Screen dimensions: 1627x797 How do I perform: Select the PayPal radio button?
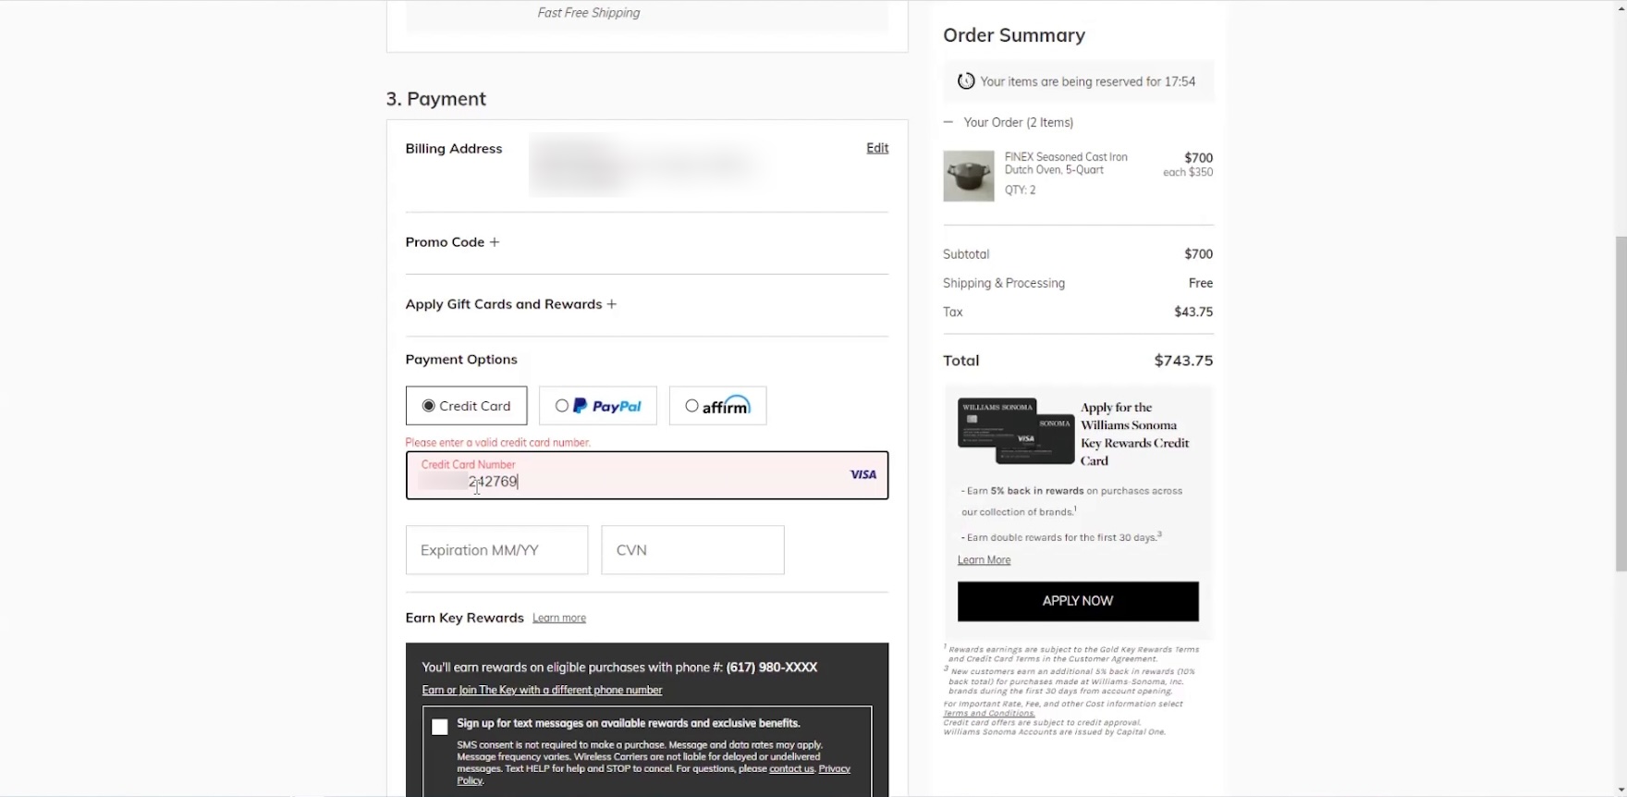coord(561,406)
